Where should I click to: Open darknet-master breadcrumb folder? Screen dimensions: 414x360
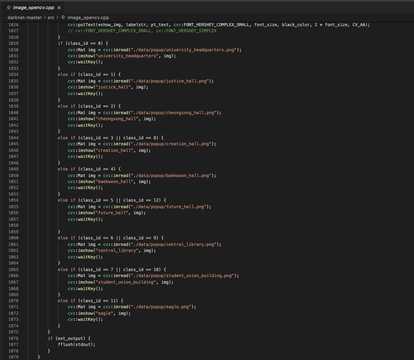25,18
